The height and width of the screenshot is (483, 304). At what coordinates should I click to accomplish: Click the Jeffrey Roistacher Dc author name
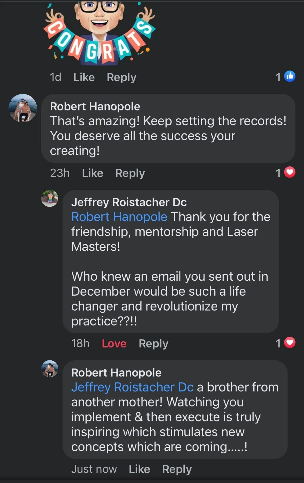tap(129, 202)
